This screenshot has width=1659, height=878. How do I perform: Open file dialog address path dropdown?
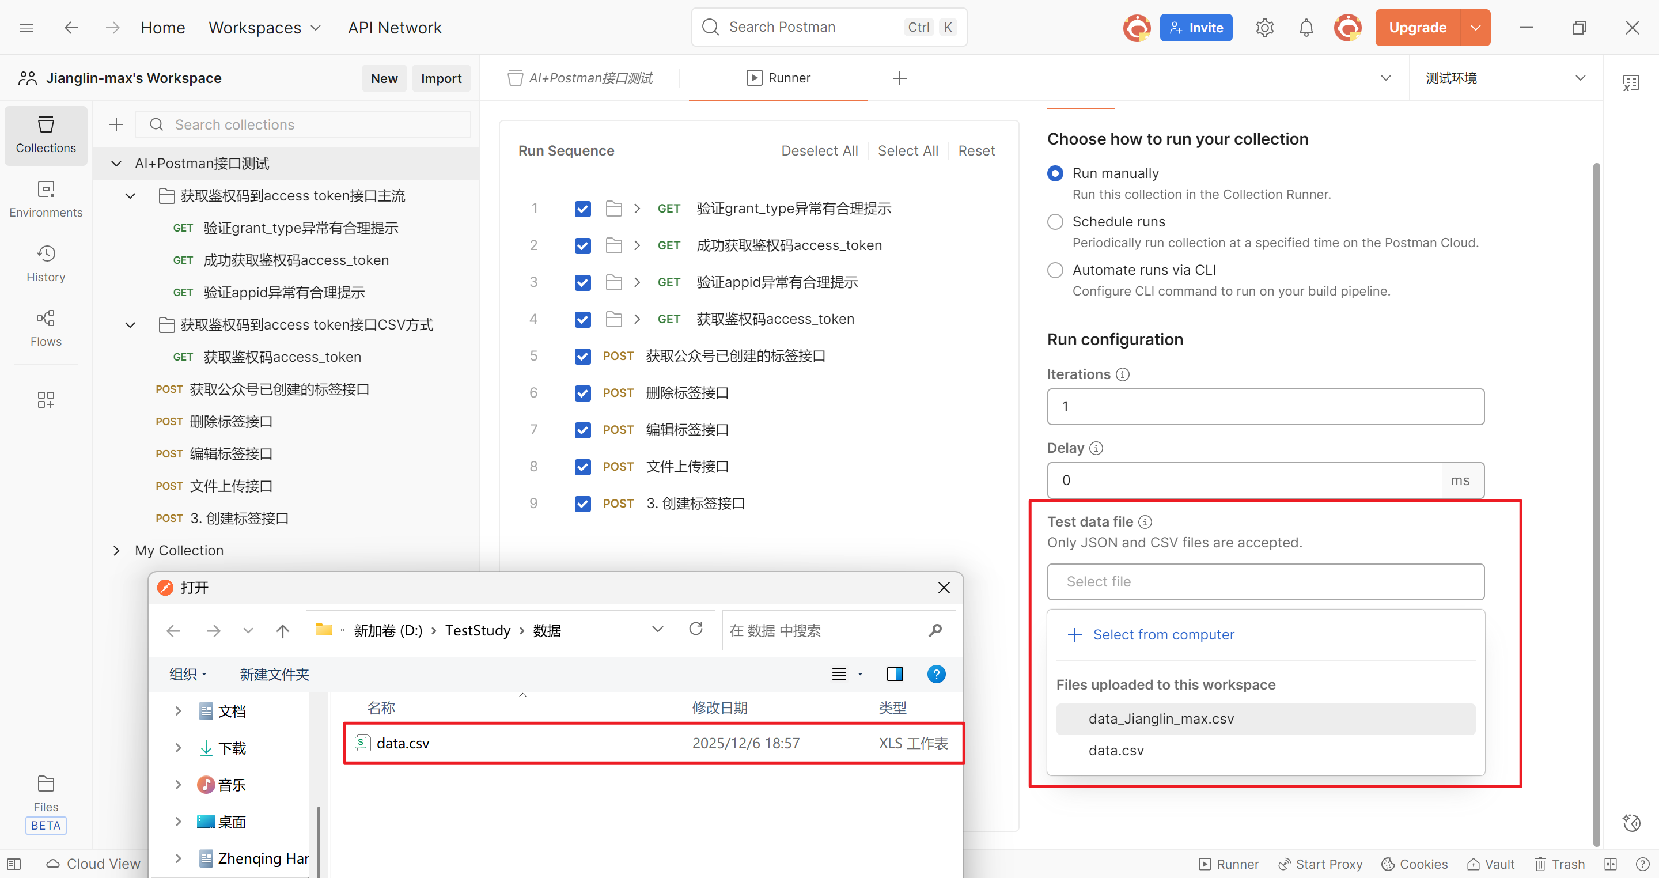657,629
